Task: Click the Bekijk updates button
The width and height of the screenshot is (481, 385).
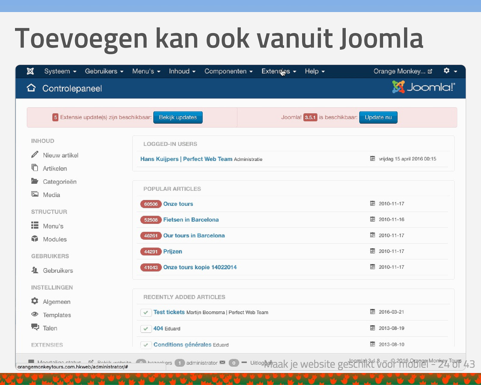Action: [x=178, y=117]
